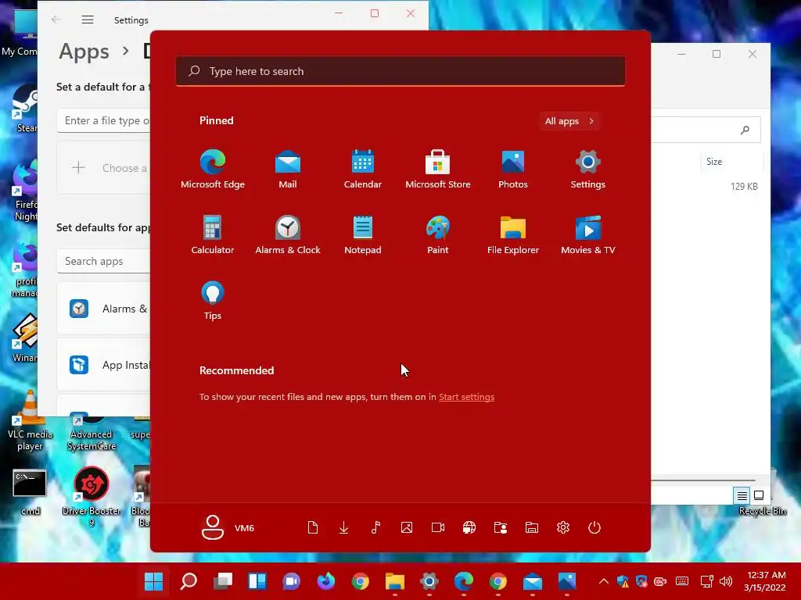Open File Explorer icon in Start footer
This screenshot has height=600, width=801.
tap(532, 527)
